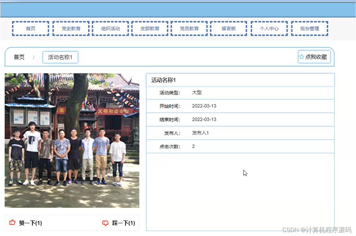Click the 踩一下(1) dislike text

coord(124,223)
